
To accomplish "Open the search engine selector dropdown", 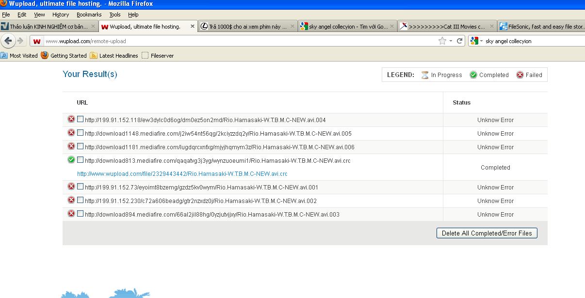I will [x=482, y=41].
